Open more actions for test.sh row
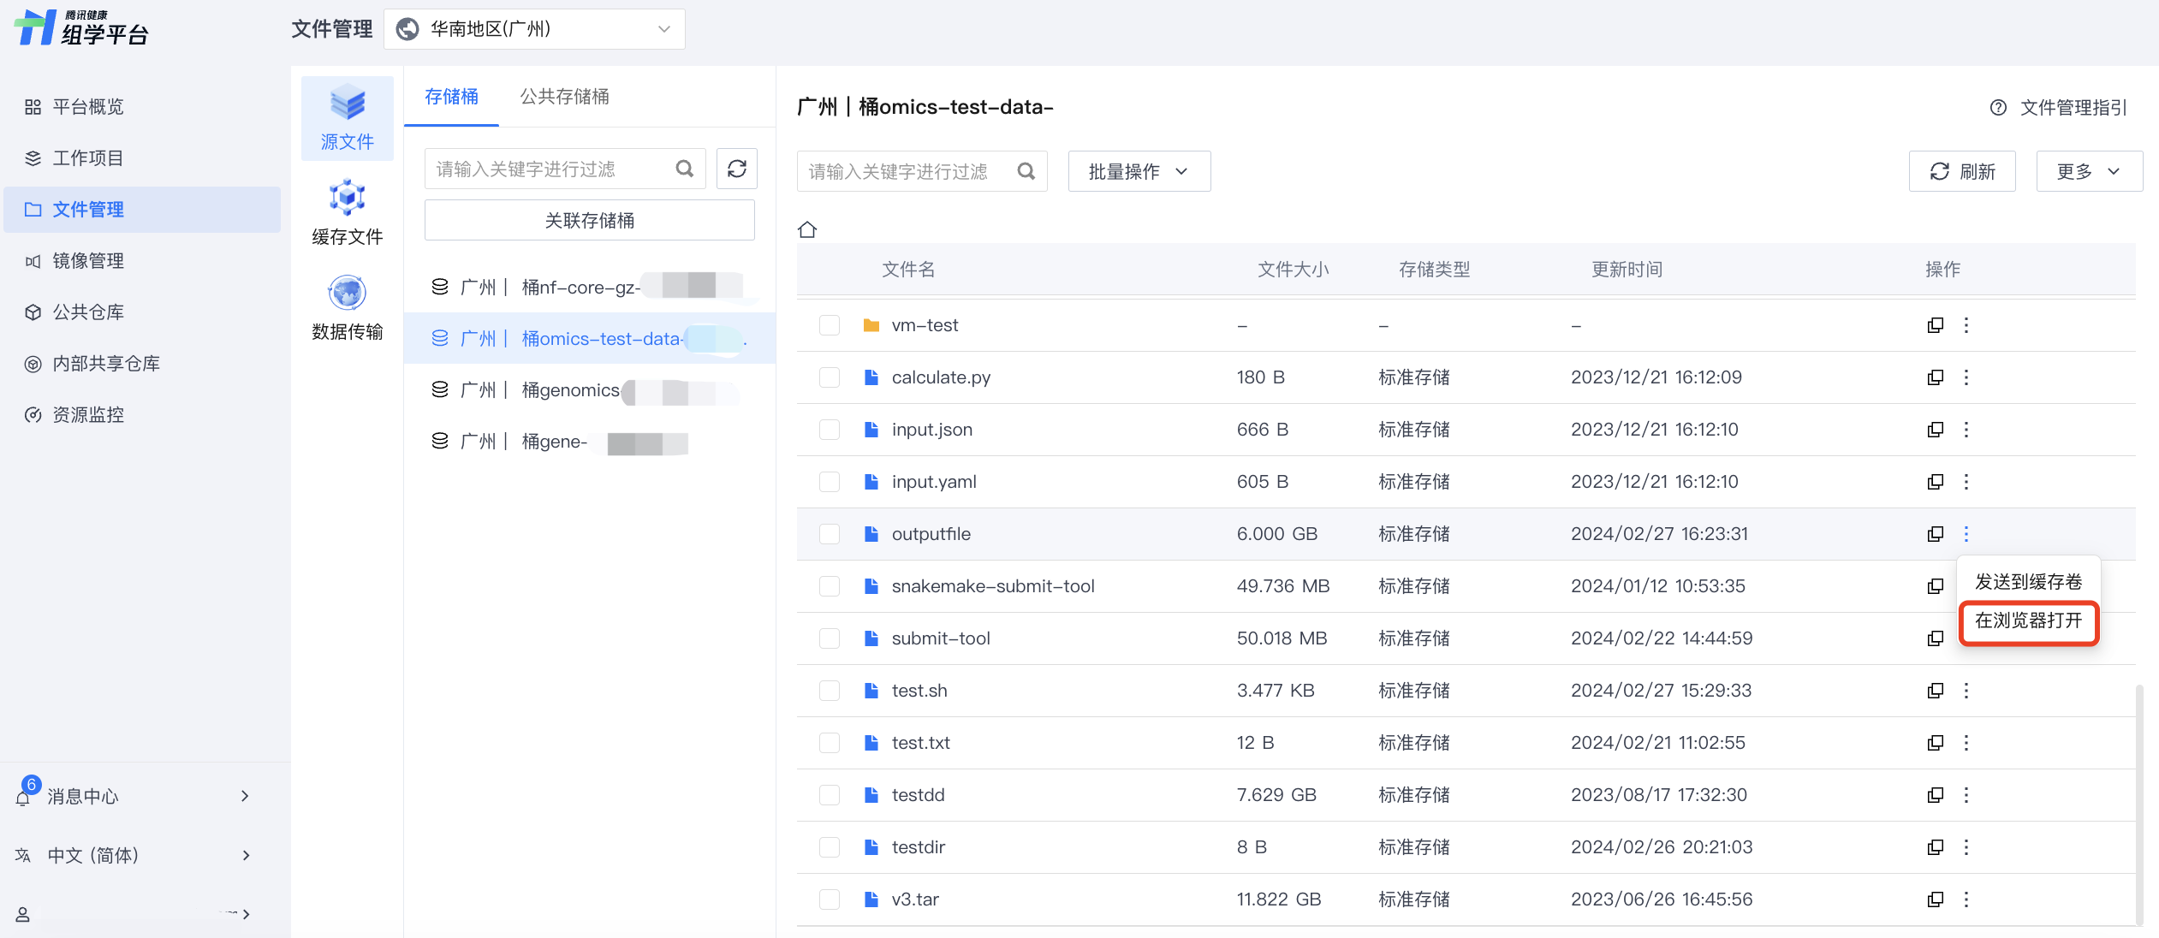The height and width of the screenshot is (938, 2159). coord(1966,691)
